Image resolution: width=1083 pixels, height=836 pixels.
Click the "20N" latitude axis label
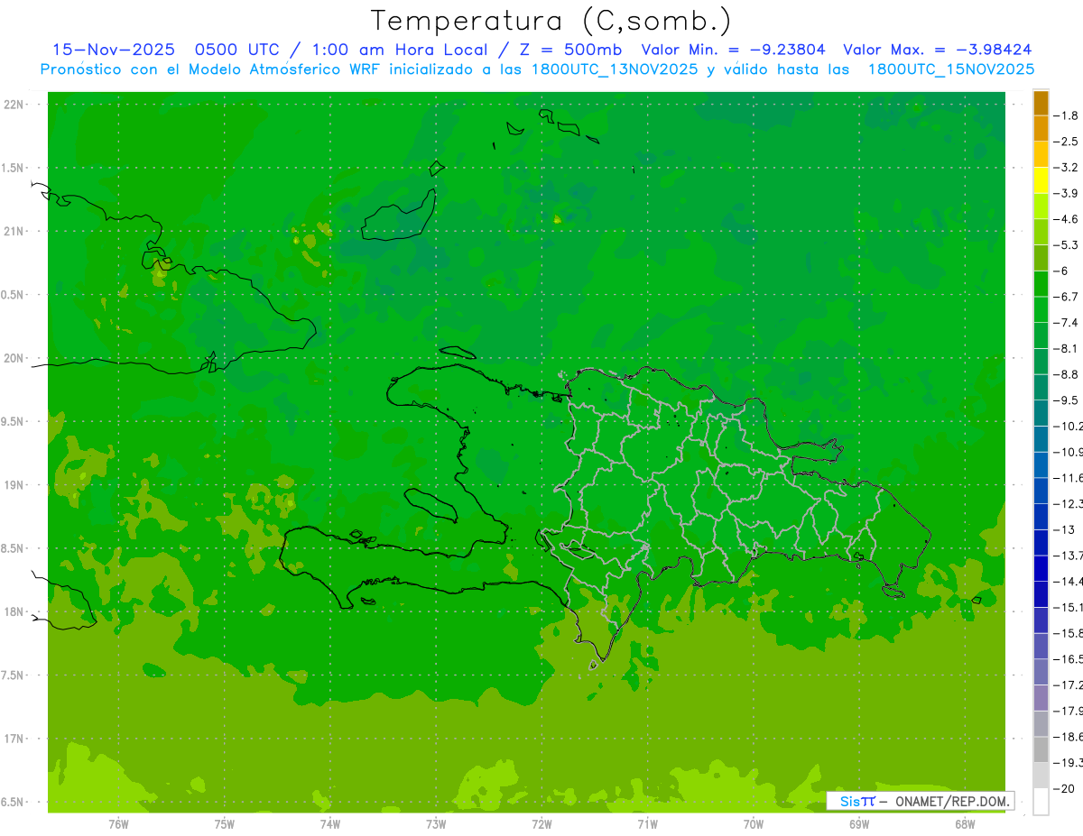pyautogui.click(x=14, y=358)
